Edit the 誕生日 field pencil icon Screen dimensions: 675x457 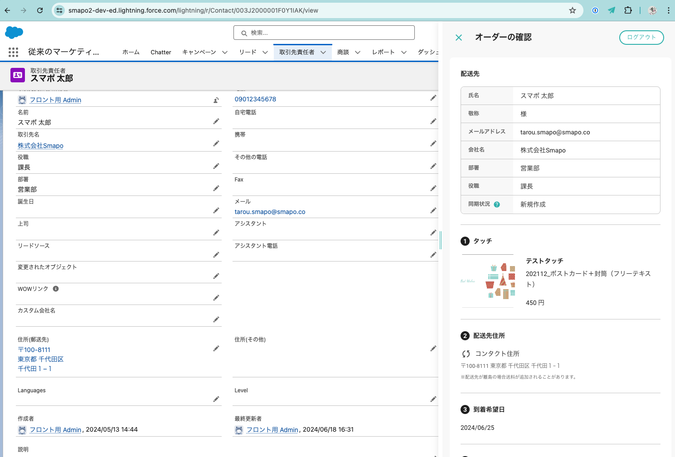coord(216,210)
